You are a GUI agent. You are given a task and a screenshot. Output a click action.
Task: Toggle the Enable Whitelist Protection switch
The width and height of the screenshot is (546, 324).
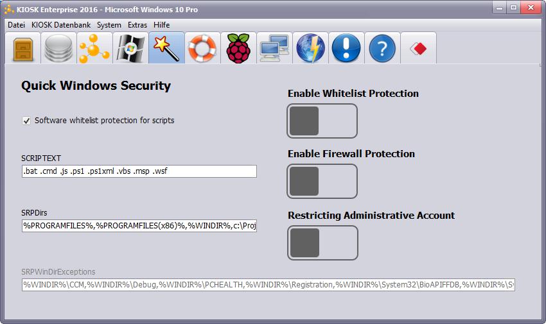pyautogui.click(x=322, y=121)
